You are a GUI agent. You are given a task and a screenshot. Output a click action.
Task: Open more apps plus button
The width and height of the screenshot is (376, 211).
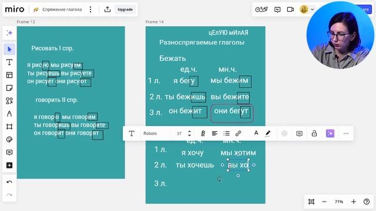tap(9, 165)
